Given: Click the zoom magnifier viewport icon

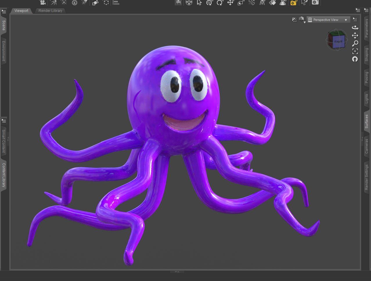Looking at the screenshot, I should click(355, 43).
